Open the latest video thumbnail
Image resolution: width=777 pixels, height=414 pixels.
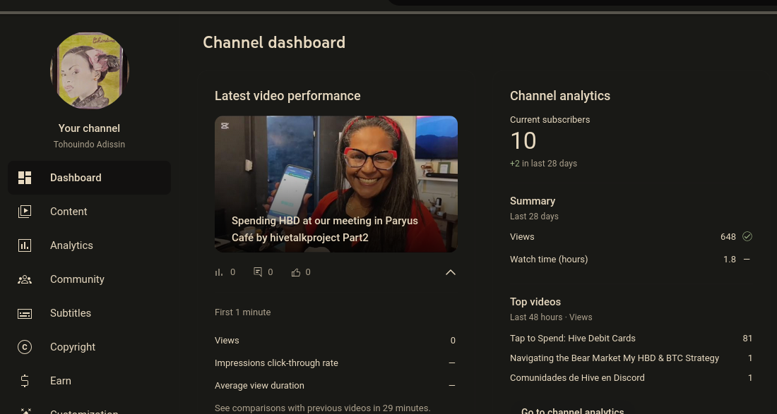coord(336,184)
